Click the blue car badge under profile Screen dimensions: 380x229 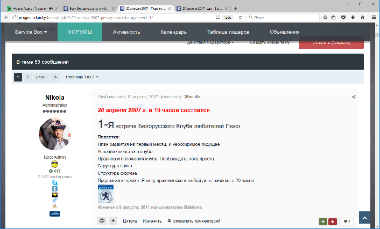click(54, 214)
